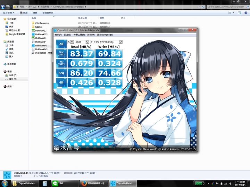Switch to Firefox SSD page in taskbar

point(94,183)
